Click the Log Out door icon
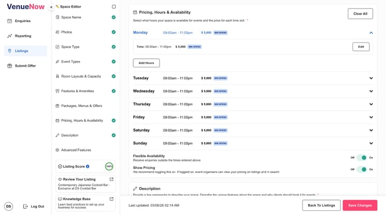 25,206
